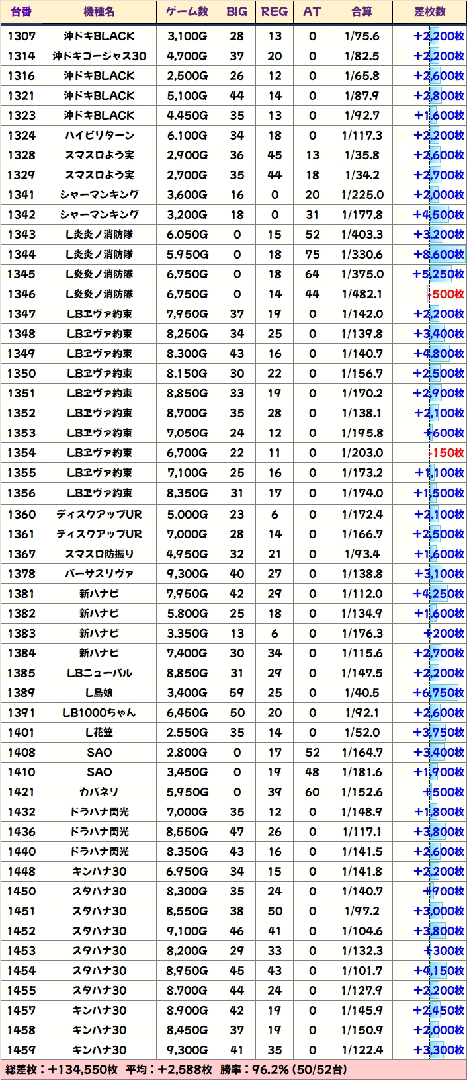Screen dimensions: 467x1080
Task: Select the ハイビリターン machine name
Action: (x=99, y=135)
